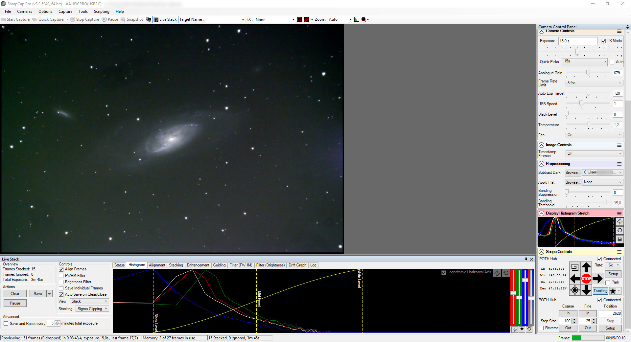The image size is (631, 342).
Task: Switch to the Alignment tab
Action: tap(157, 265)
